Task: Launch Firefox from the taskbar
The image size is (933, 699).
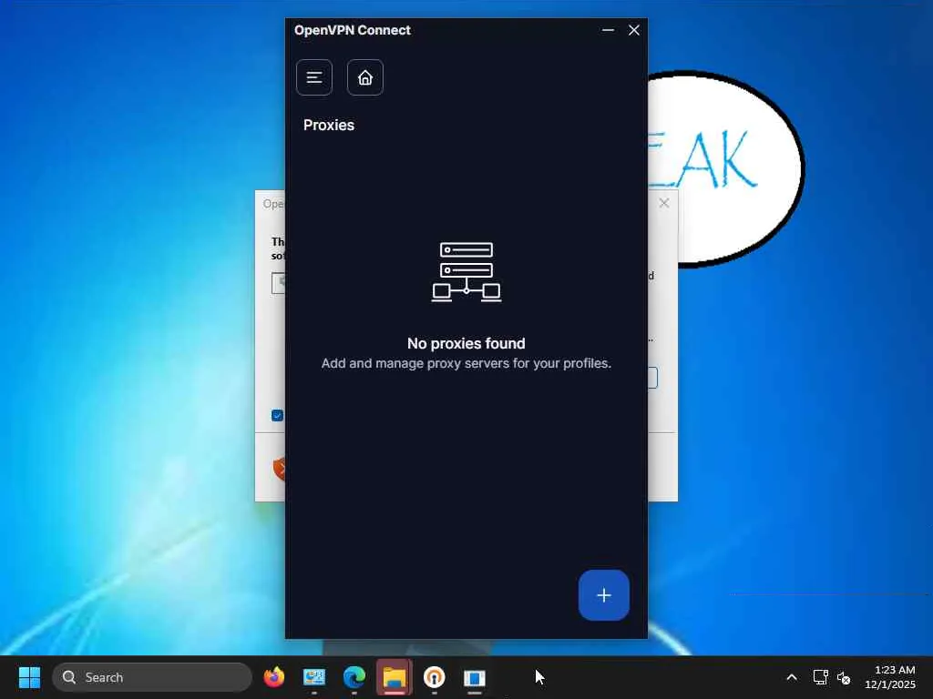Action: (274, 677)
